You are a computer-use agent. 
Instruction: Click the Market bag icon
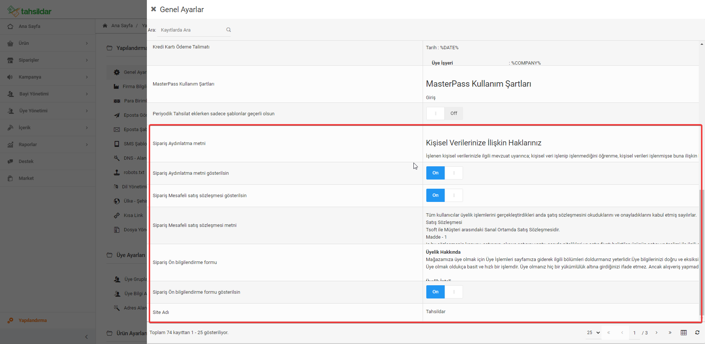tap(10, 178)
